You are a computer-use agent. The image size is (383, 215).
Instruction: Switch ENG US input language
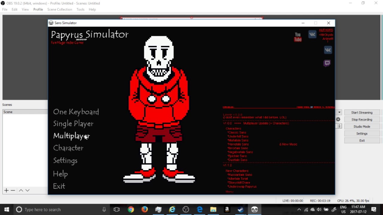[343, 210]
